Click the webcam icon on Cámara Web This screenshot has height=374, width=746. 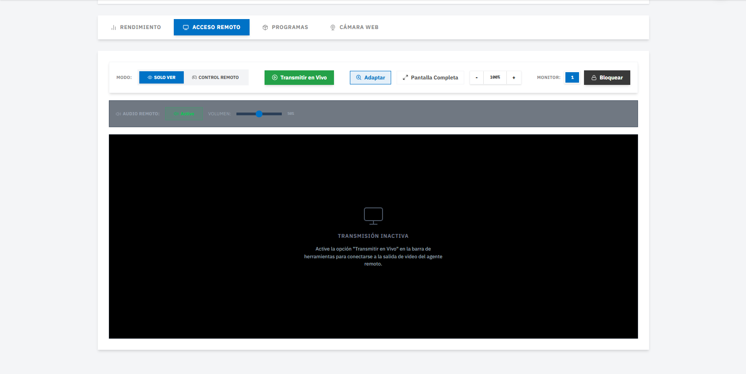(x=333, y=28)
